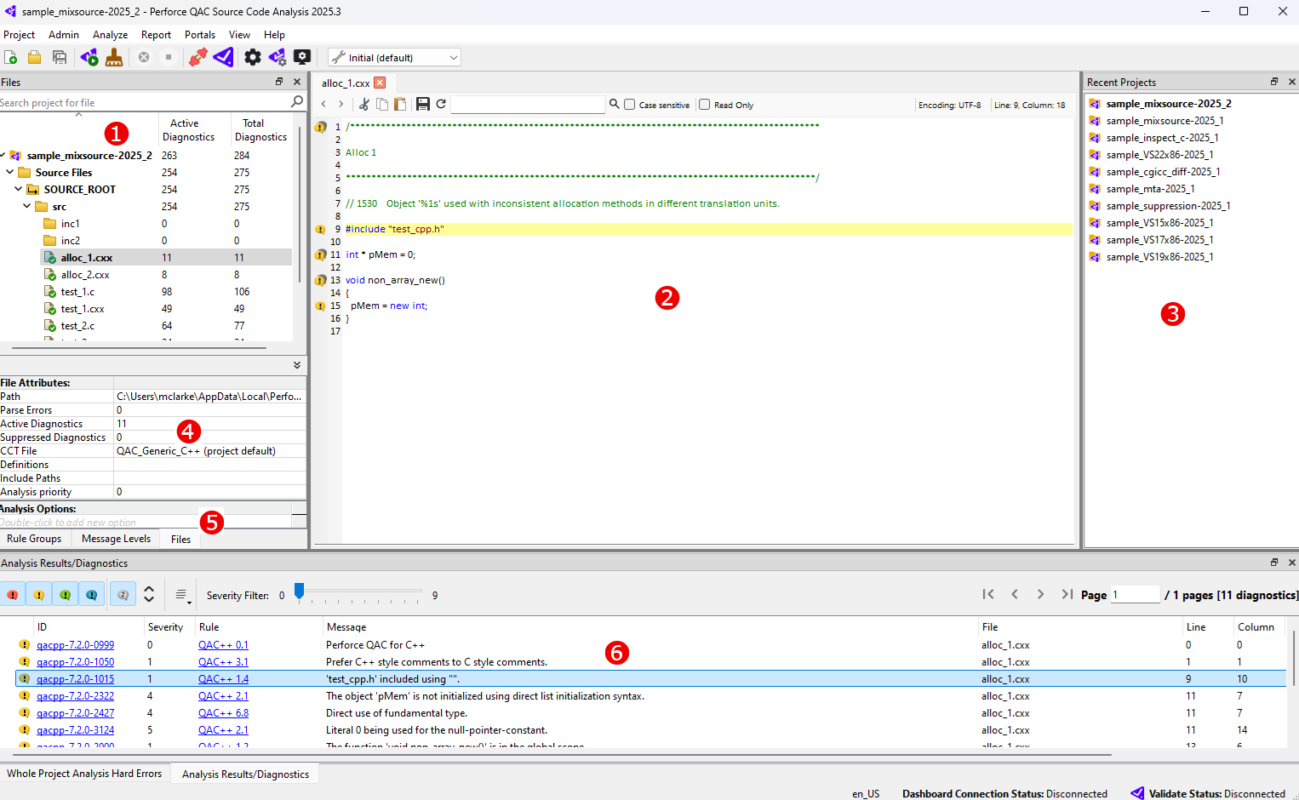This screenshot has width=1299, height=800.
Task: Toggle grey sub-diagnostics filter button
Action: coord(123,595)
